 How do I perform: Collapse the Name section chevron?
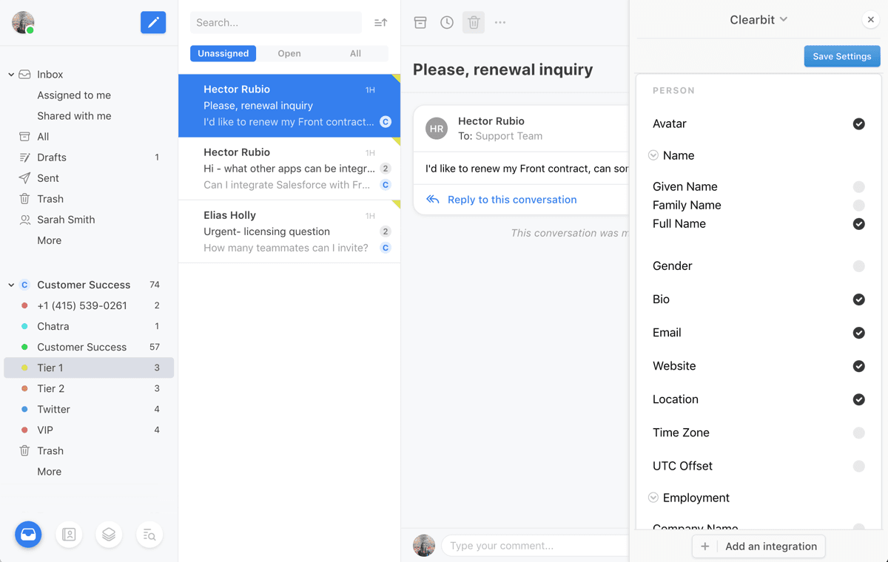click(653, 155)
